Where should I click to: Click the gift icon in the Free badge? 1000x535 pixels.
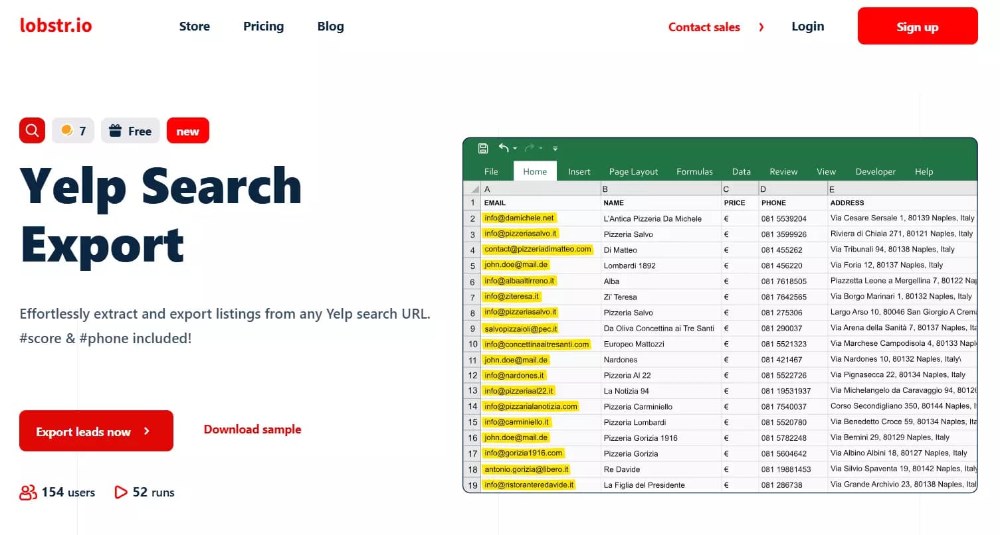pos(116,130)
